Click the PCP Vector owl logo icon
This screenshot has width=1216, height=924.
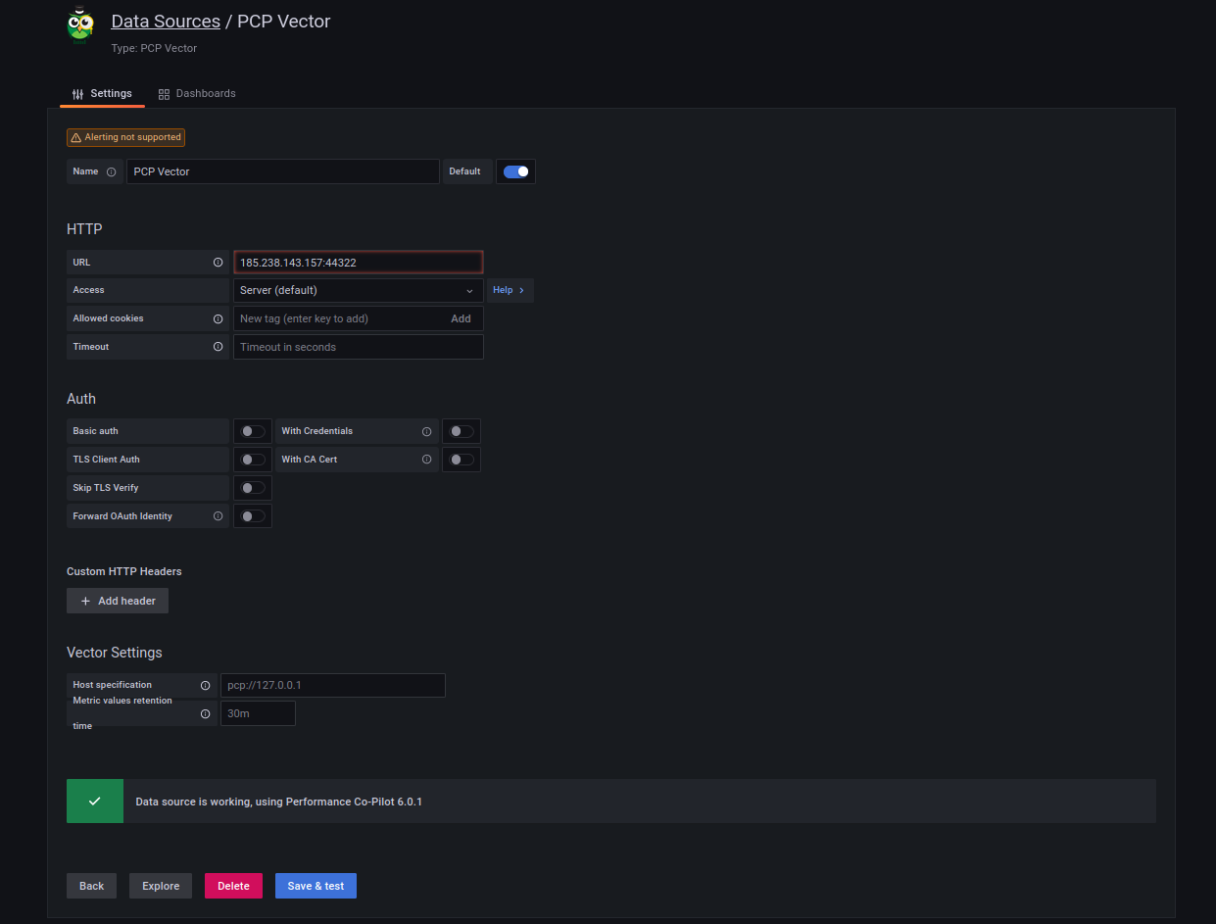pyautogui.click(x=80, y=25)
